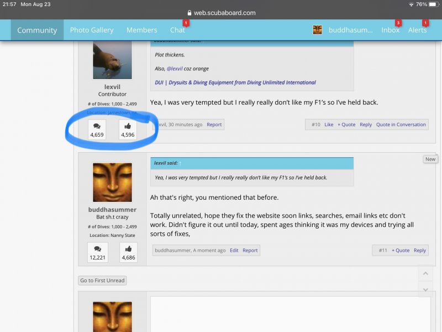Open buddhasummer account menu in navbar

tap(350, 30)
